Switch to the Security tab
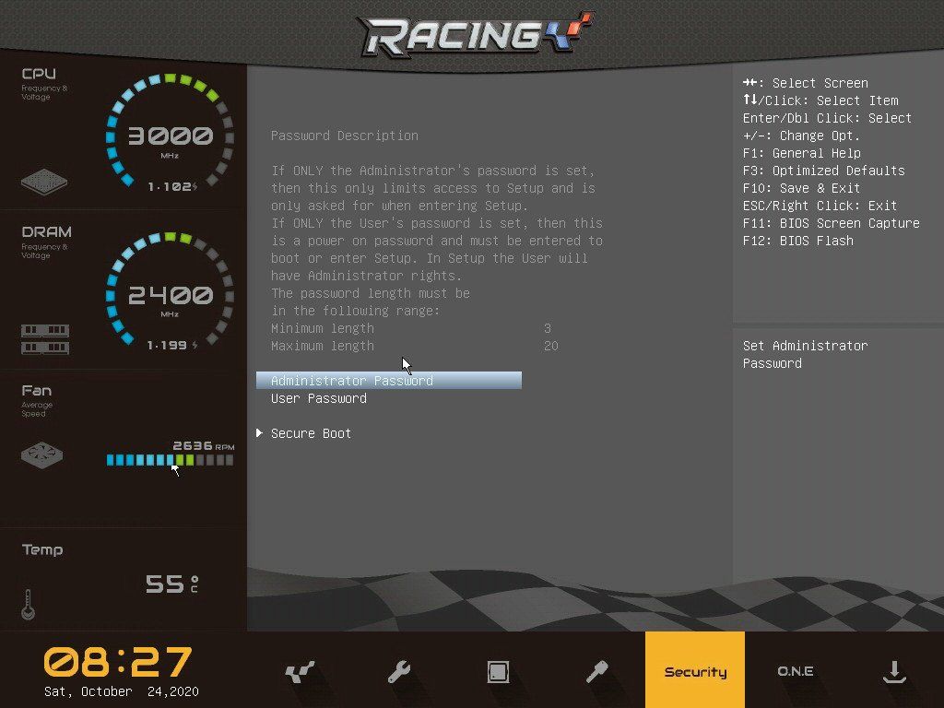This screenshot has width=944, height=708. click(x=695, y=672)
